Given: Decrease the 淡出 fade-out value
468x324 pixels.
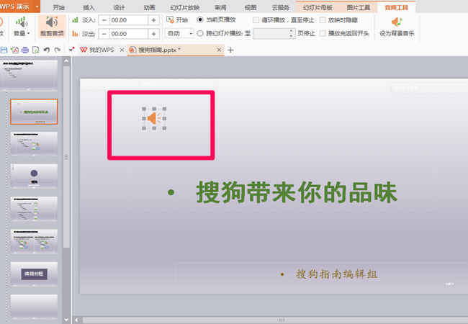Looking at the screenshot, I should point(104,34).
